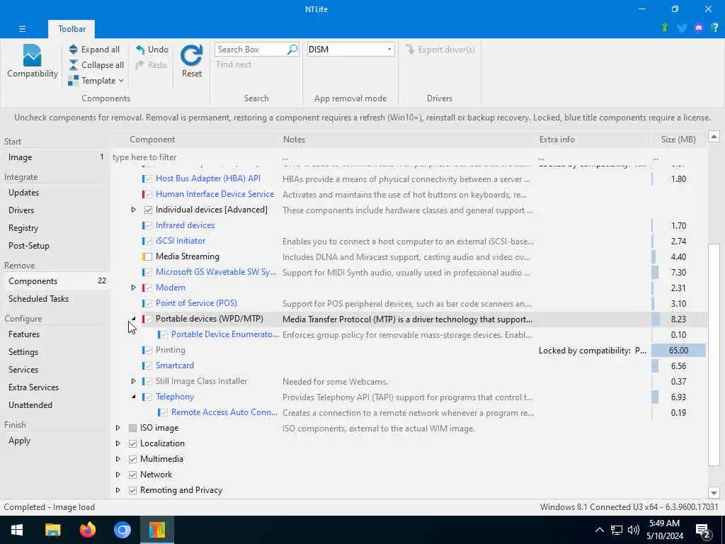Open the Unattended page
725x544 pixels.
coord(55,404)
